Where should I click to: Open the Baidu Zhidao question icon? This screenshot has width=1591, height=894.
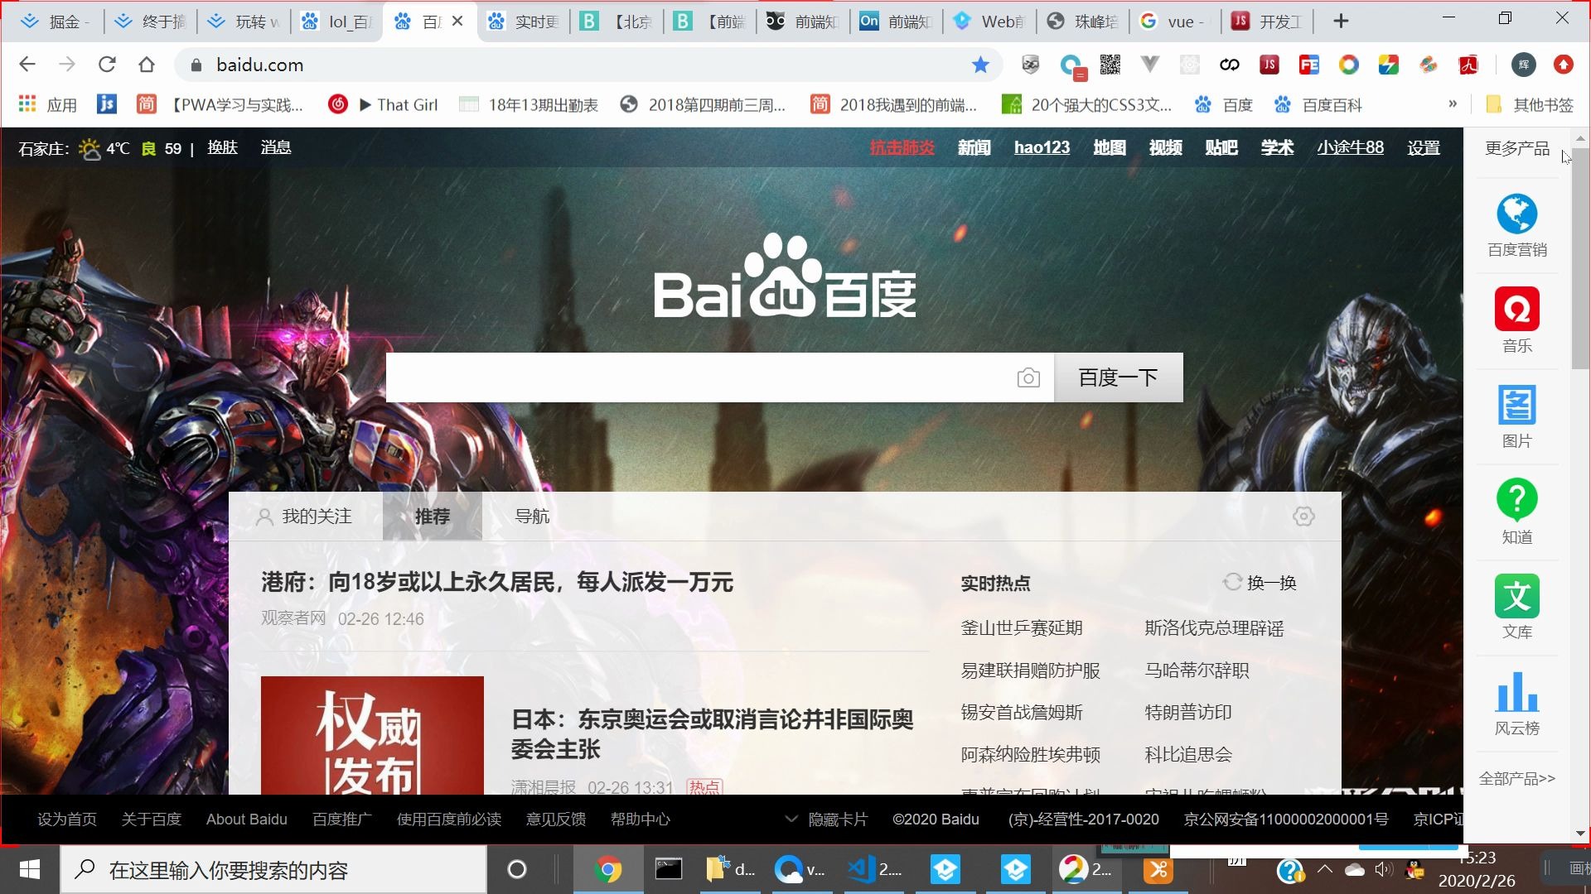coord(1516,500)
